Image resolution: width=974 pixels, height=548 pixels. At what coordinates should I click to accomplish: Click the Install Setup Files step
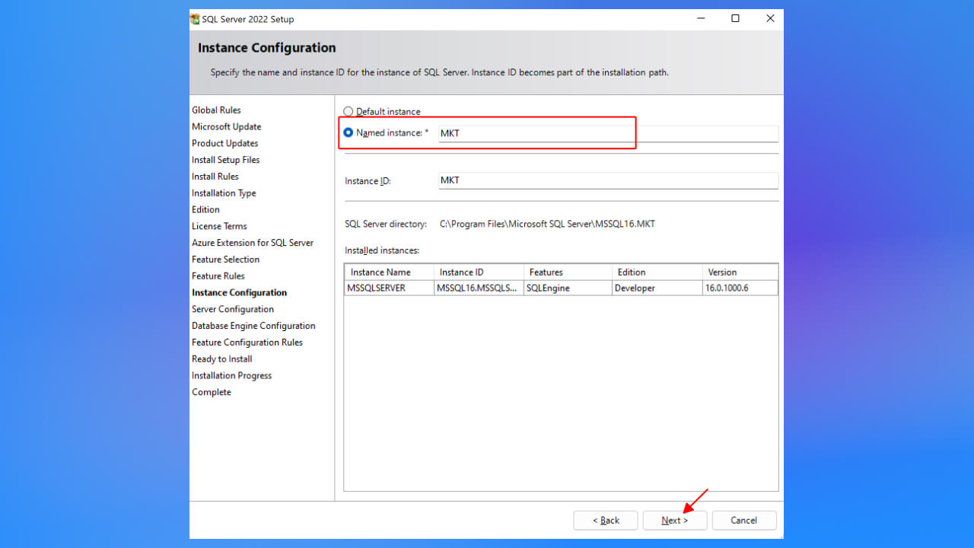click(x=226, y=160)
